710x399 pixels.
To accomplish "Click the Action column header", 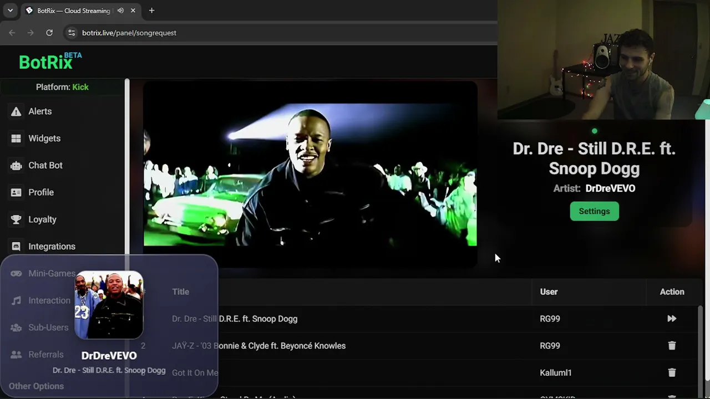I will pos(672,292).
